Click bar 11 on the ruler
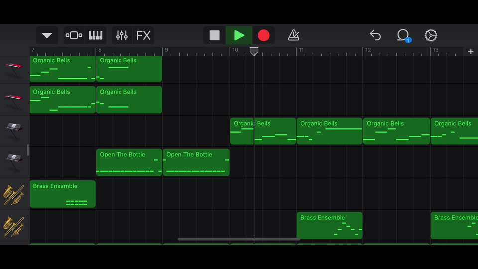The height and width of the screenshot is (269, 478). (301, 50)
